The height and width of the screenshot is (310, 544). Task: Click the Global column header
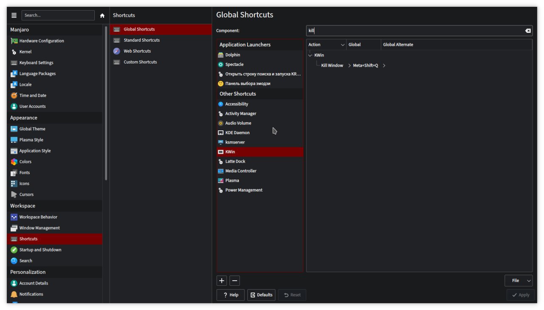click(x=363, y=45)
